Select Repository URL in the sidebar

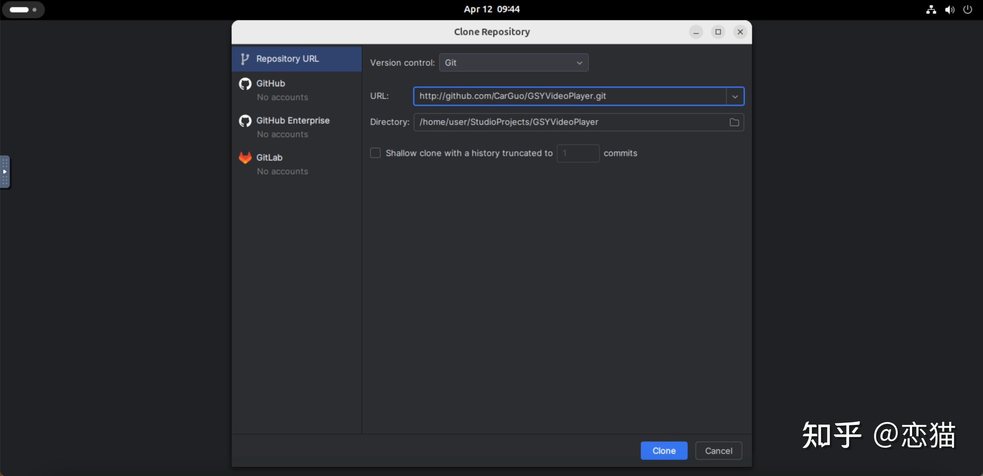297,59
